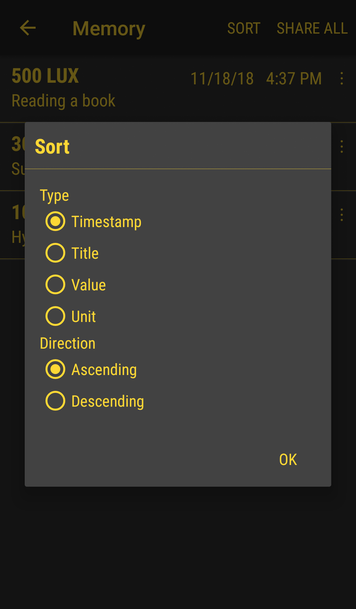Screen dimensions: 356x609
Task: Open three-dot menu of second memory entry
Action: pos(342,146)
